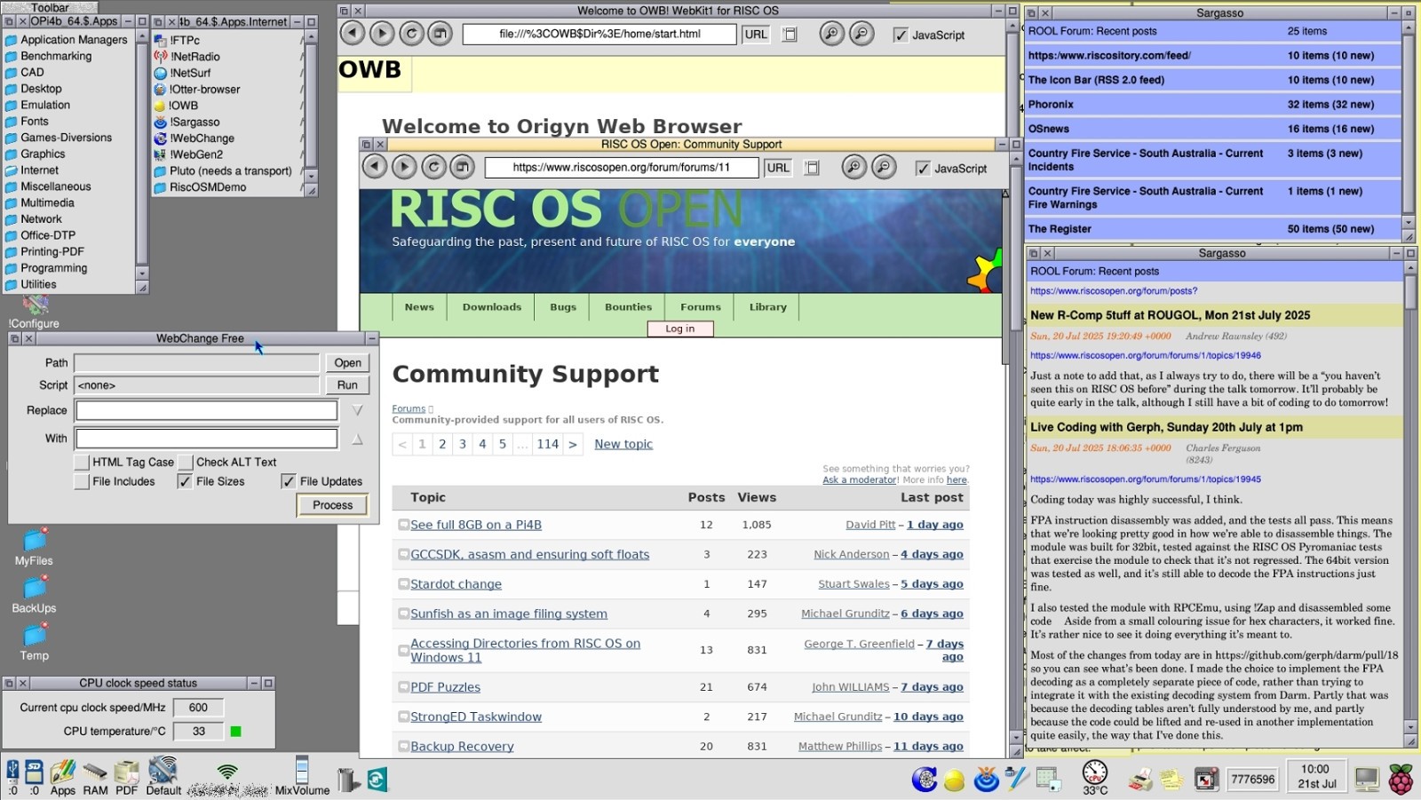Go forward in the RISC OS Open browser window

click(x=404, y=167)
